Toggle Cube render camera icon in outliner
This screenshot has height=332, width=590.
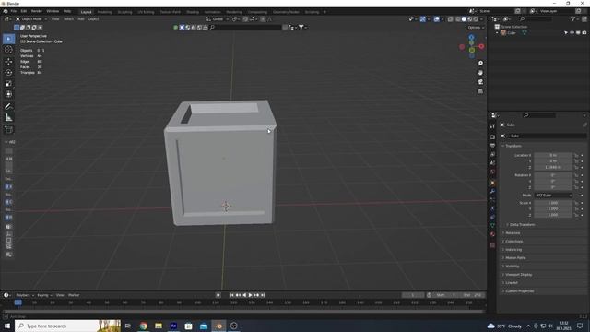click(x=584, y=33)
